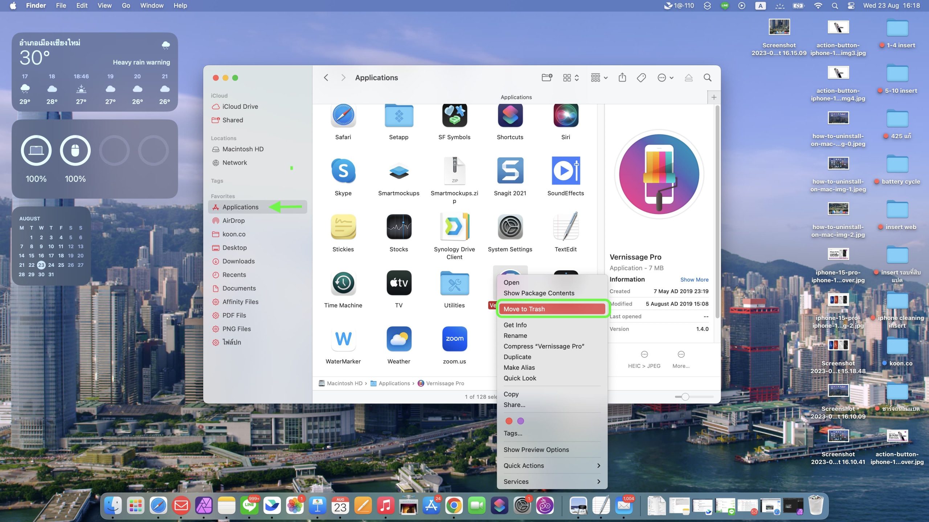Open the Group By options dropdown
The image size is (929, 522).
[599, 78]
